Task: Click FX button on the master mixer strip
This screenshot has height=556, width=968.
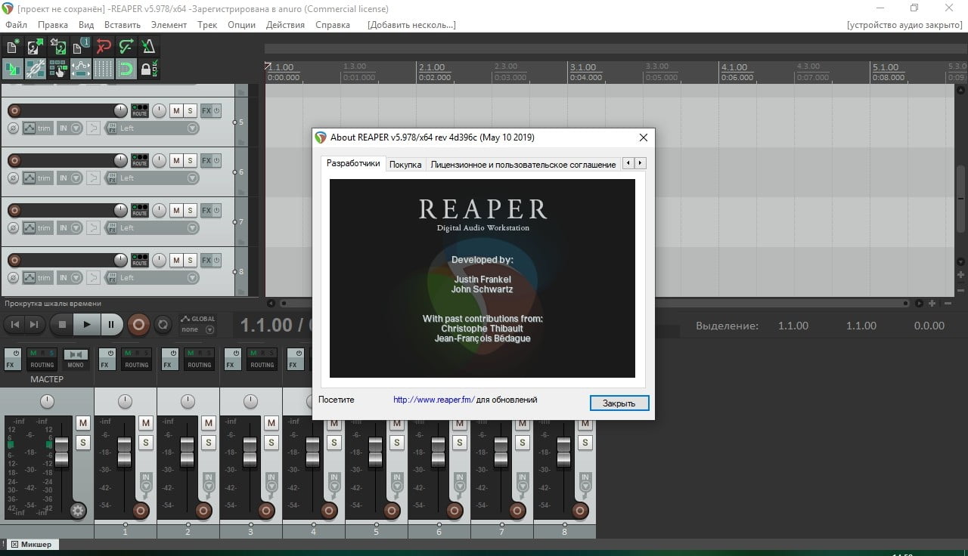Action: [11, 359]
